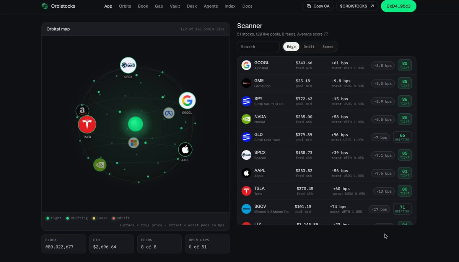Viewport: 459px width, 262px height.
Task: Click the $772.62 price in the SPY row
Action: 304,99
